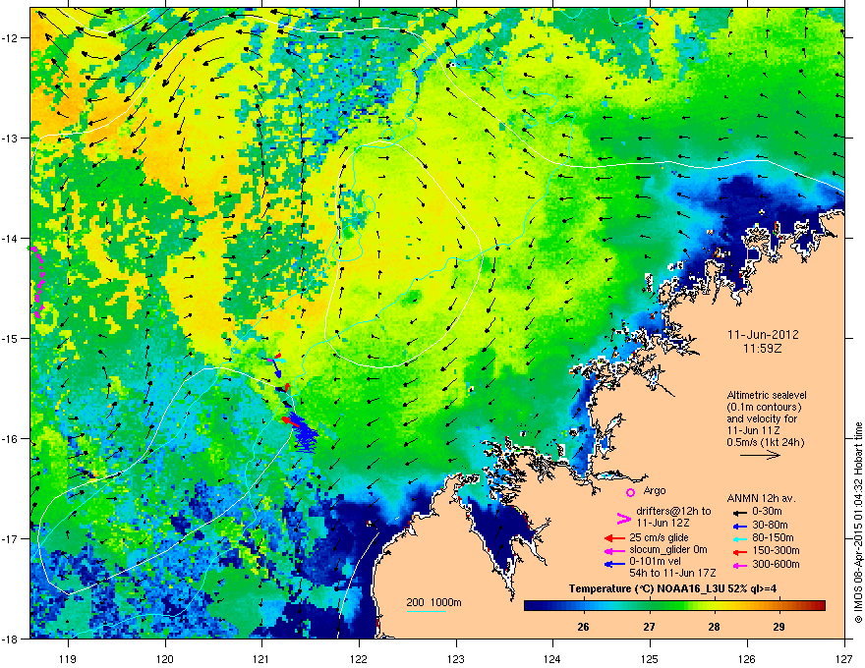Click the '0-30m' depth label
The height and width of the screenshot is (668, 865).
(767, 512)
